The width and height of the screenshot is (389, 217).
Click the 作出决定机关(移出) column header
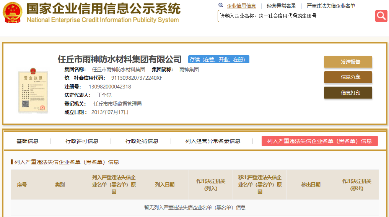[x=357, y=185]
